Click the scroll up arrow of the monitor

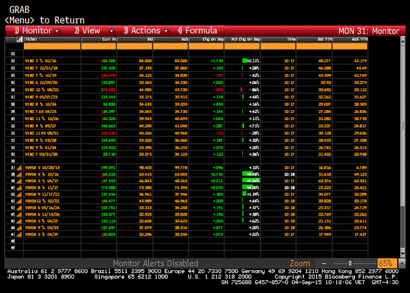pyautogui.click(x=403, y=41)
